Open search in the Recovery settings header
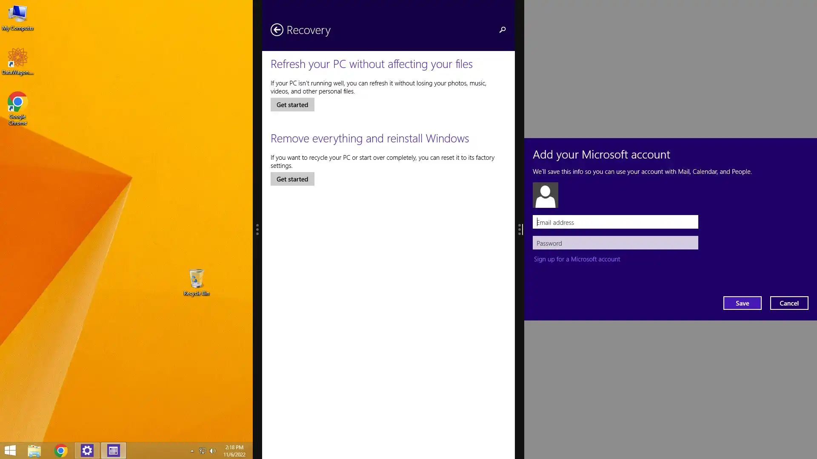 point(503,30)
